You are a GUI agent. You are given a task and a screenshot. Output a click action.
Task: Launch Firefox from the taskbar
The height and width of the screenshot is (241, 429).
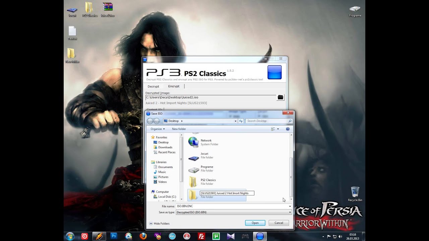click(143, 236)
